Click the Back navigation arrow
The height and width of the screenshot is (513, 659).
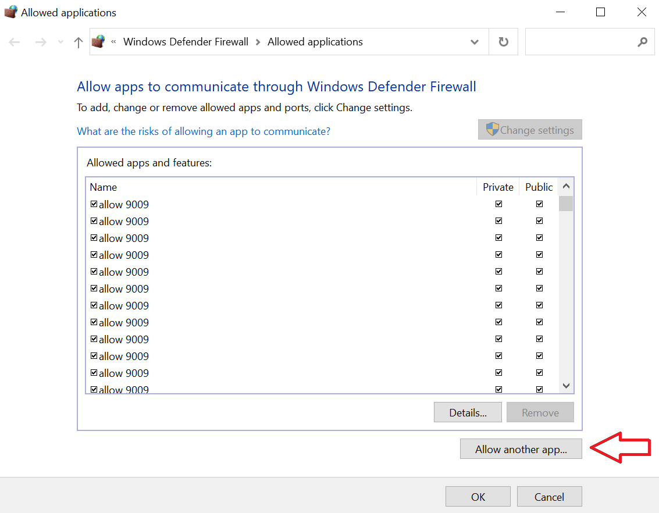coord(15,42)
